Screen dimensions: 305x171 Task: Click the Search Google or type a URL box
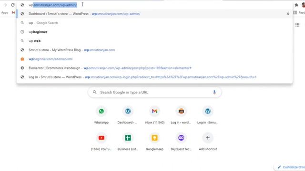pos(154,92)
